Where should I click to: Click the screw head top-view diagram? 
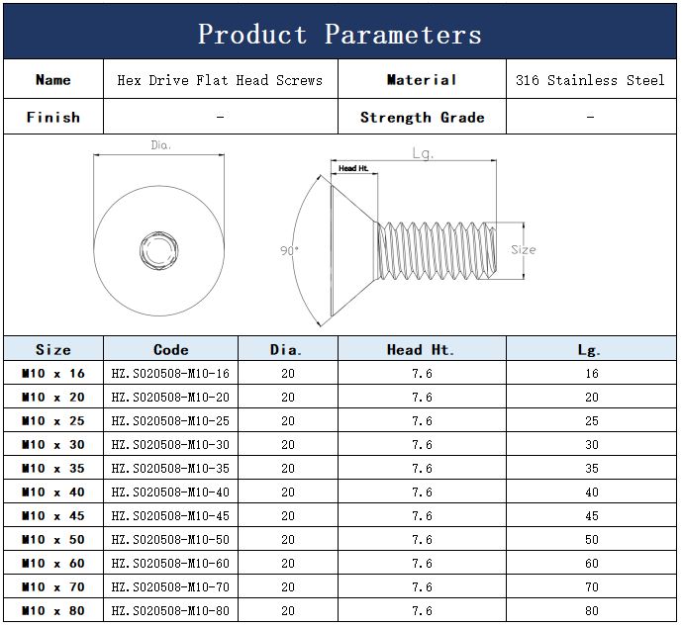pyautogui.click(x=158, y=251)
